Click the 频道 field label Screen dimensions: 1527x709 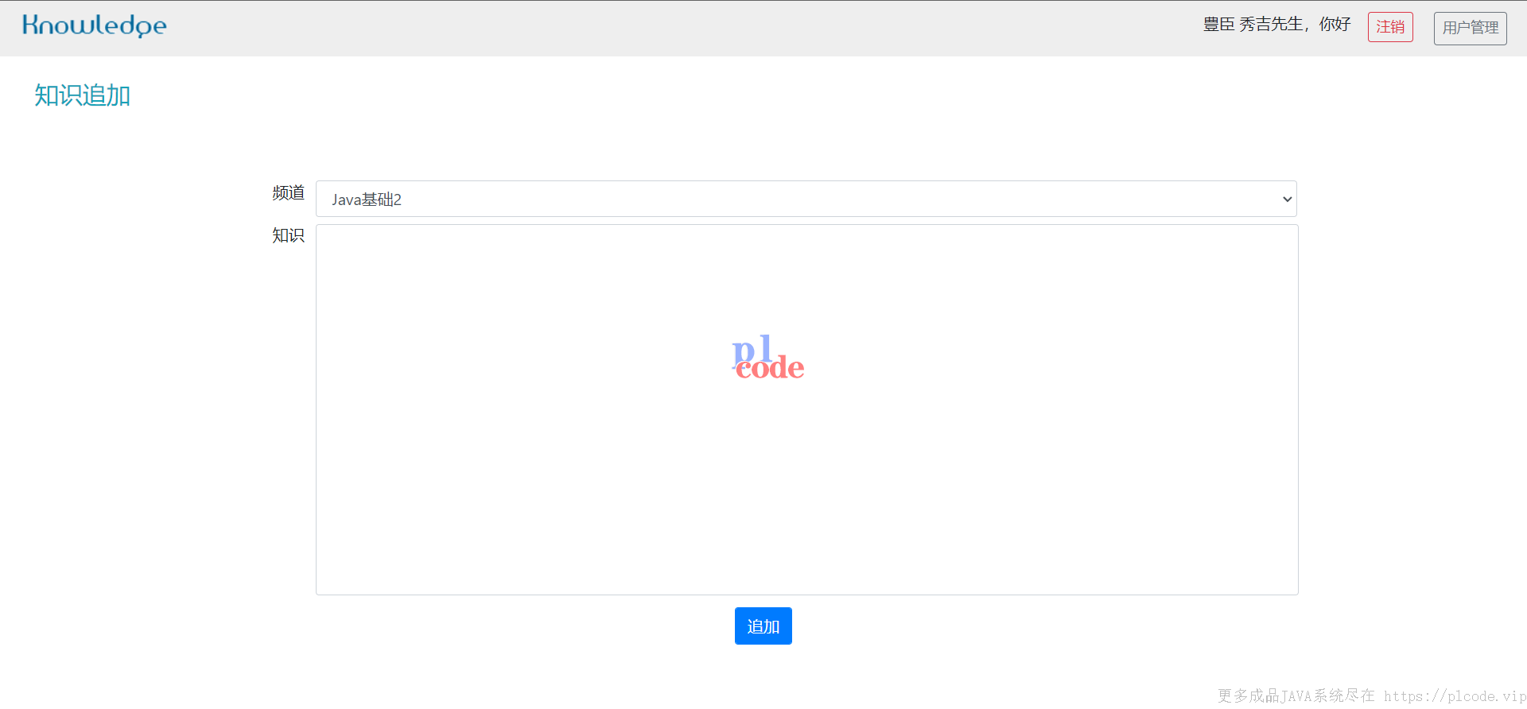pyautogui.click(x=288, y=193)
